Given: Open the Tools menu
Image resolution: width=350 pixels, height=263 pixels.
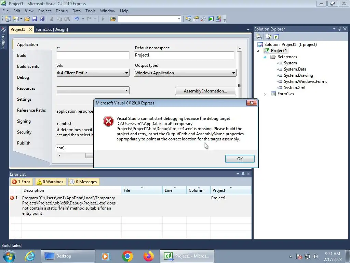Looking at the screenshot, I should tap(90, 11).
